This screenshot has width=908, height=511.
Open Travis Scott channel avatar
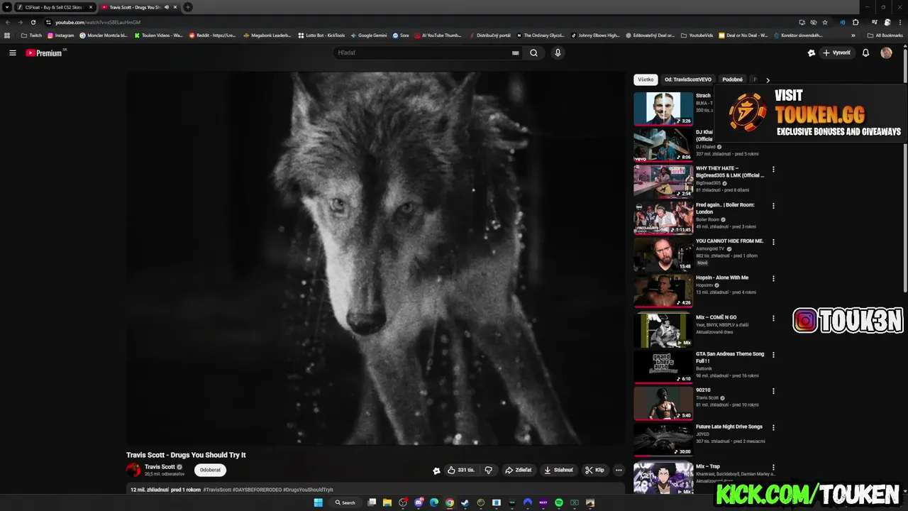tap(133, 470)
